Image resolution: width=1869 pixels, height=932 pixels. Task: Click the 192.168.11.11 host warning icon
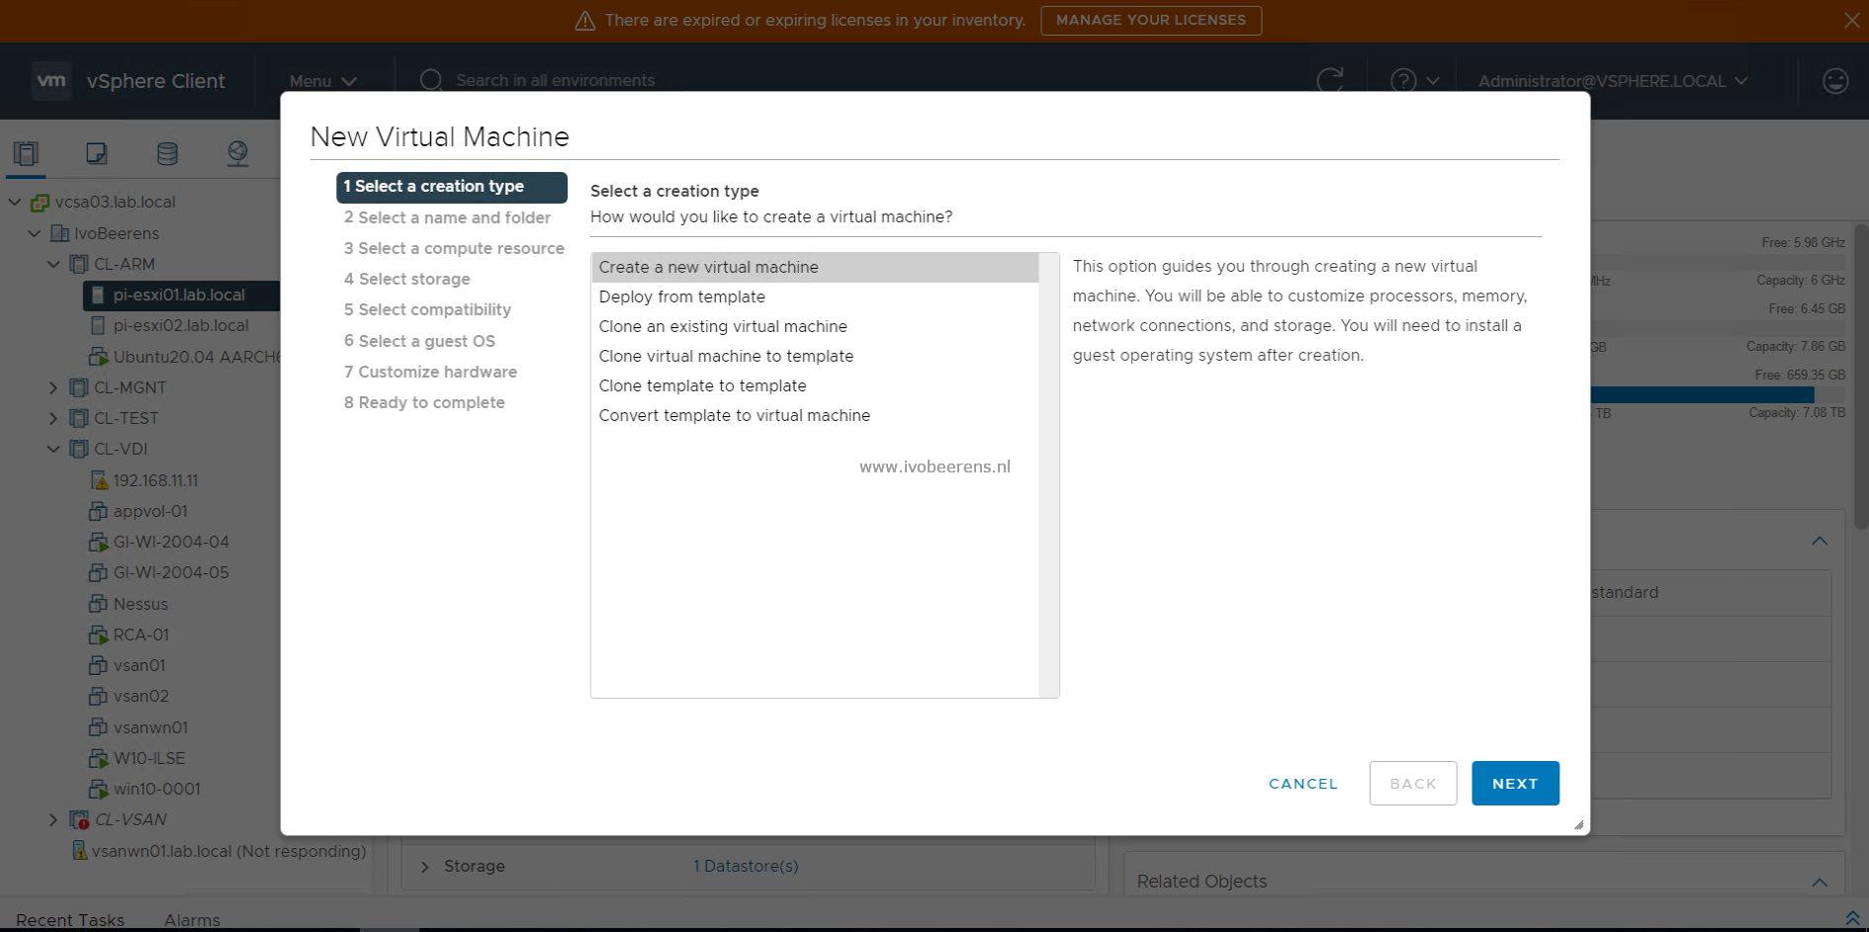click(99, 480)
